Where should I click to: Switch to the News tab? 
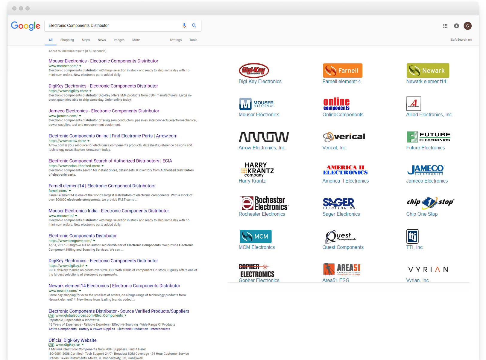tap(101, 40)
